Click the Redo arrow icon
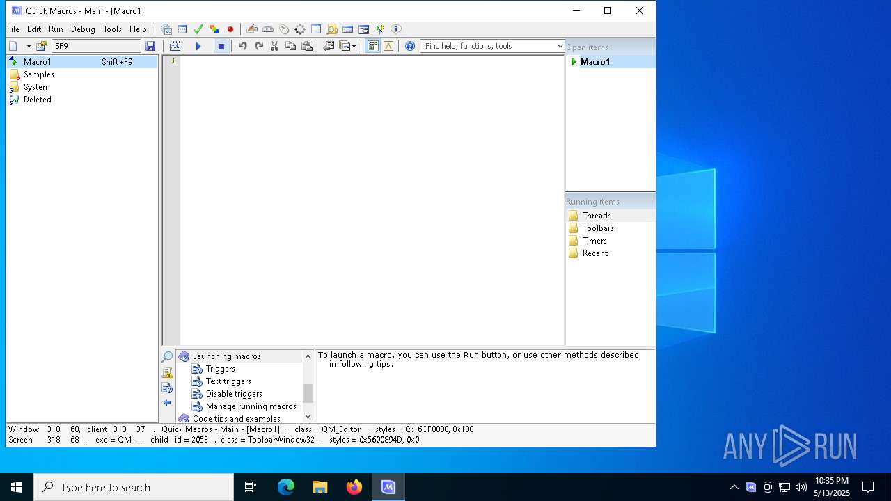 [x=259, y=46]
